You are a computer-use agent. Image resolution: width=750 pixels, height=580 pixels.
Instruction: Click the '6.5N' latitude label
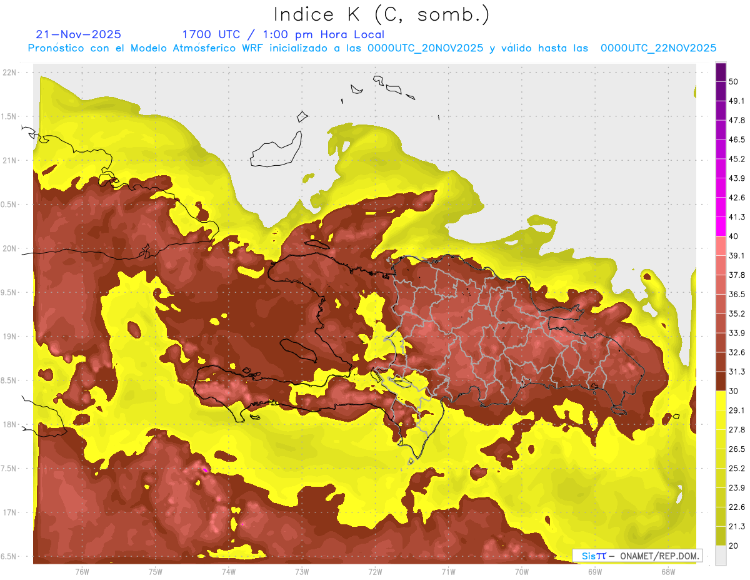click(x=9, y=557)
